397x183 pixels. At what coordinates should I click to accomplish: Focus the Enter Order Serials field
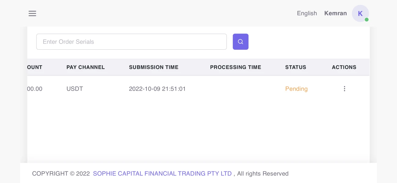pyautogui.click(x=131, y=42)
